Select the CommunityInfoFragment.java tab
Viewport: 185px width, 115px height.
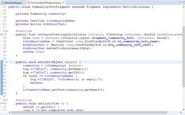(x=46, y=2)
